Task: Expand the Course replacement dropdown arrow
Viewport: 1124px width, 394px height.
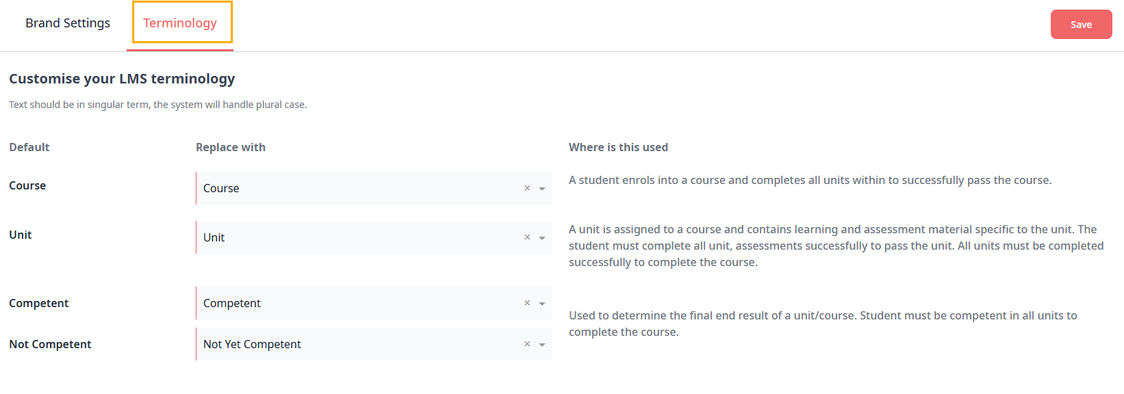Action: [x=542, y=189]
